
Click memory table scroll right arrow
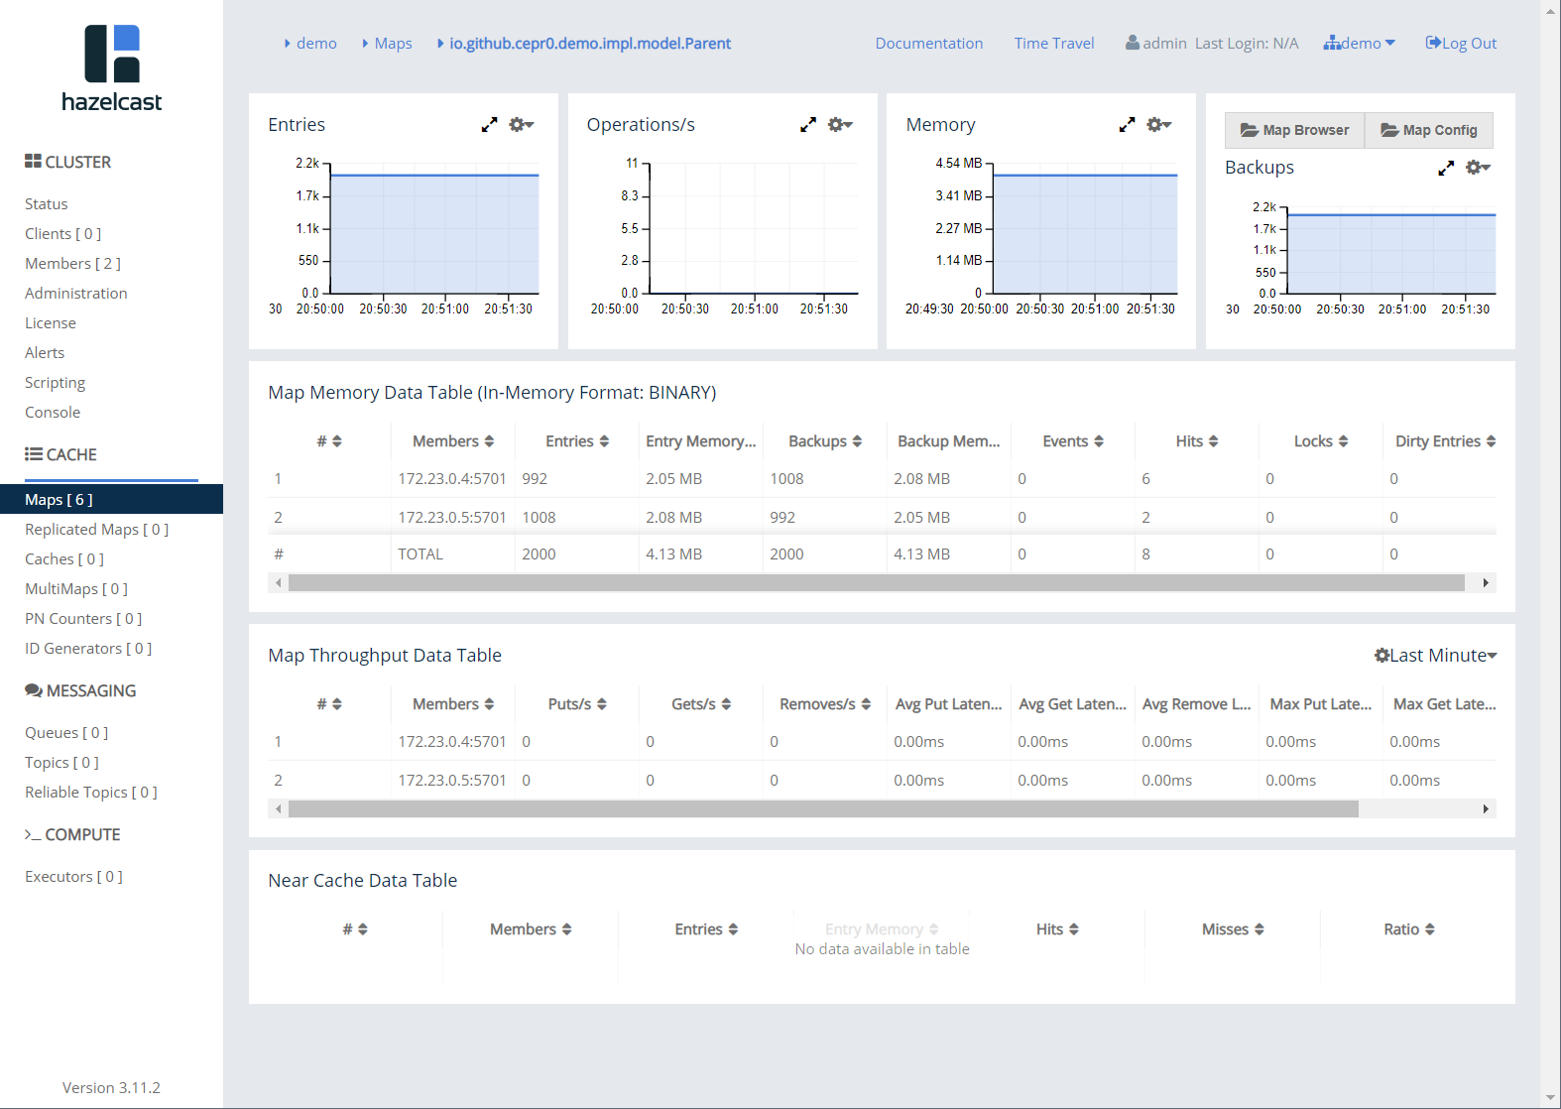(x=1486, y=583)
